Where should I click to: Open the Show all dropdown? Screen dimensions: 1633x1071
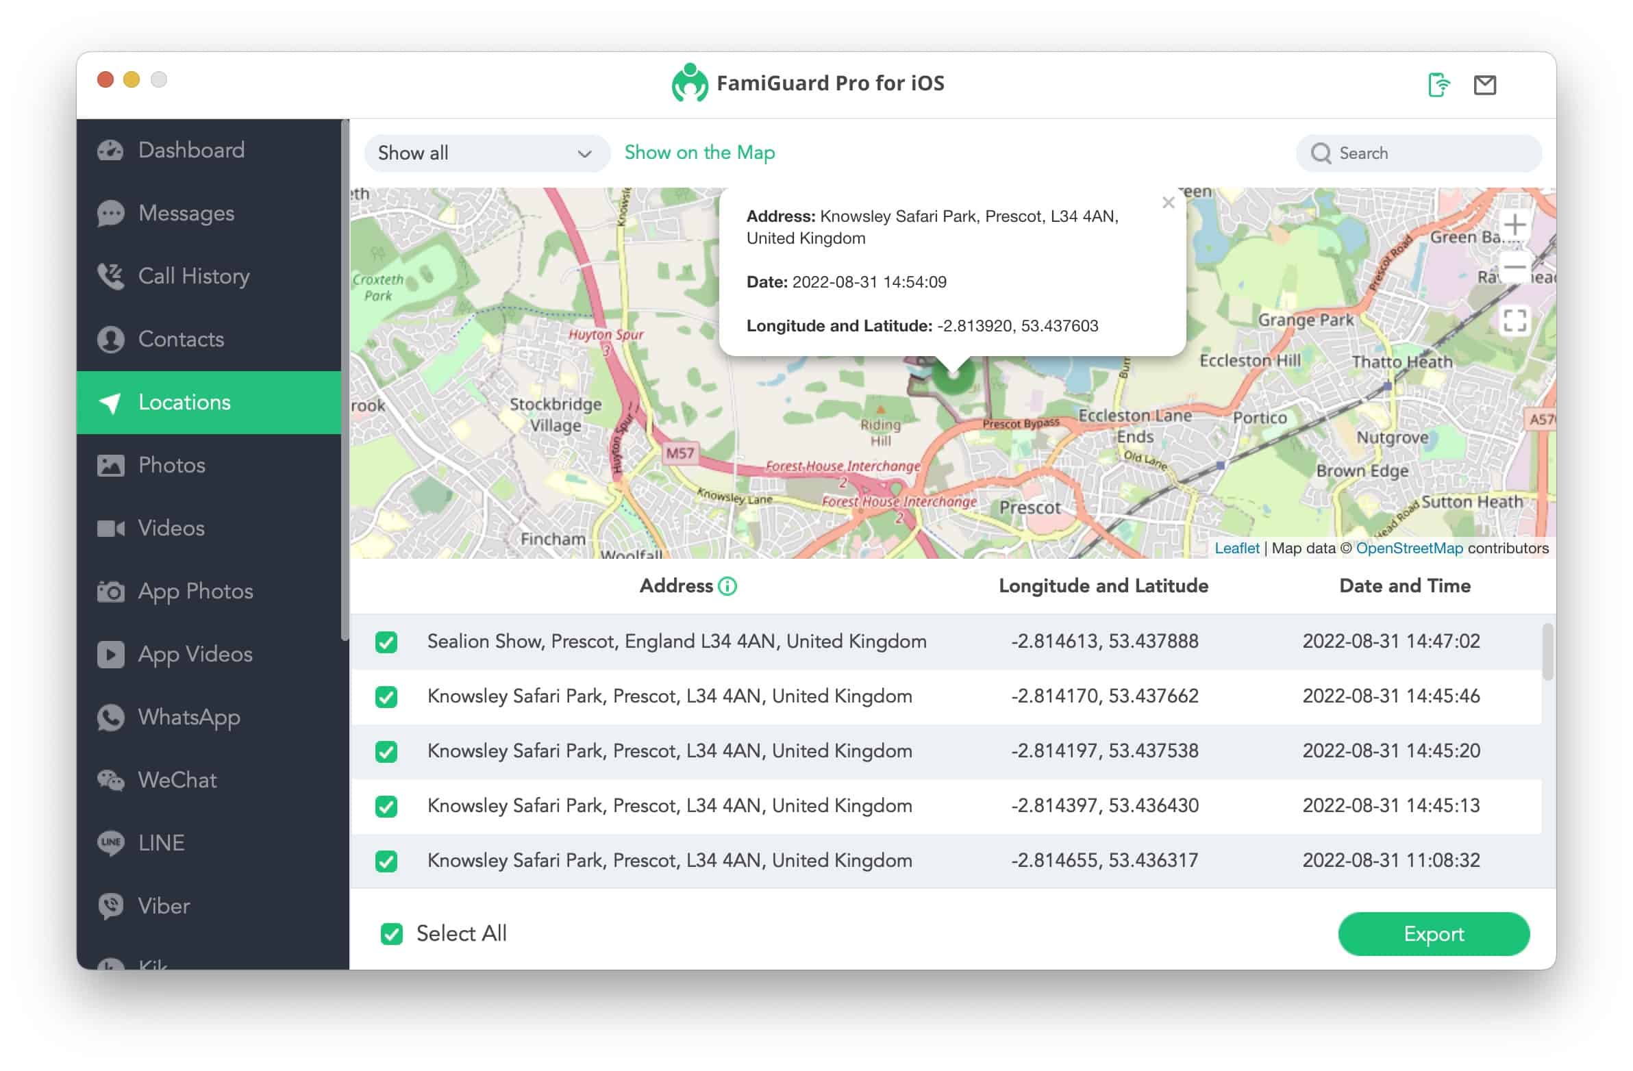click(487, 153)
